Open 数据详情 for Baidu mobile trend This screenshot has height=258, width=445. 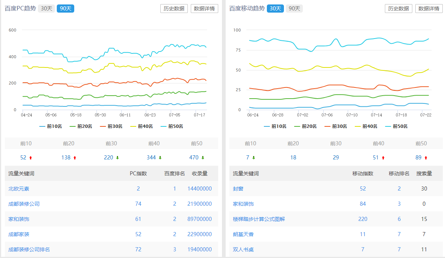(x=429, y=9)
